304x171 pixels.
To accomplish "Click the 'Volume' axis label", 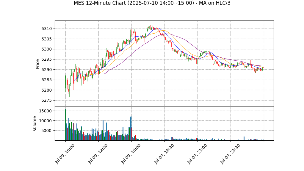I will (35, 123).
